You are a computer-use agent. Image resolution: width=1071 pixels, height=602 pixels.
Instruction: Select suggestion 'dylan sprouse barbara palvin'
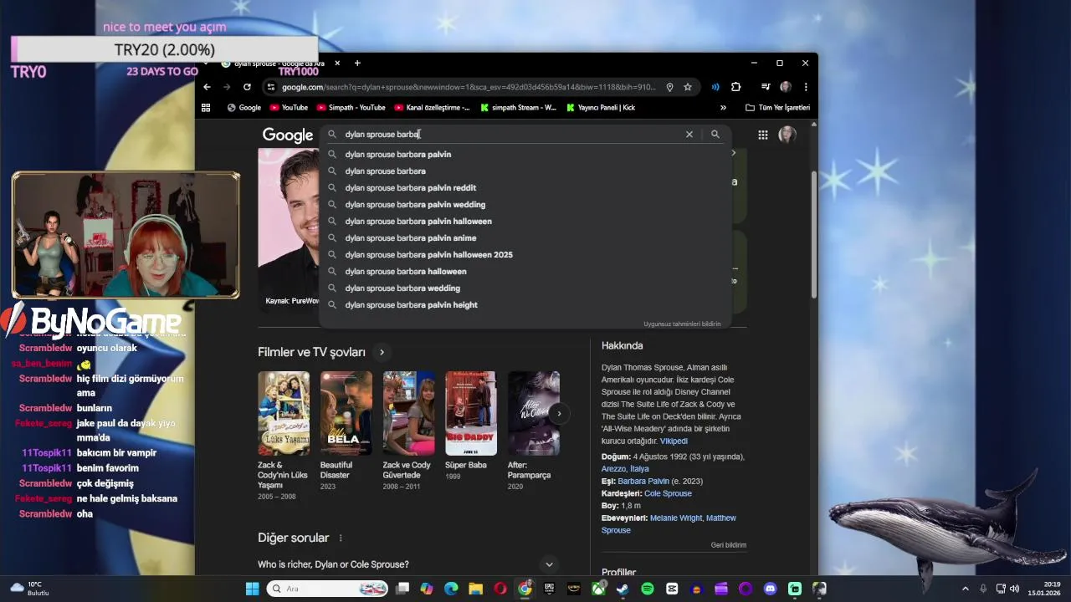(525, 154)
